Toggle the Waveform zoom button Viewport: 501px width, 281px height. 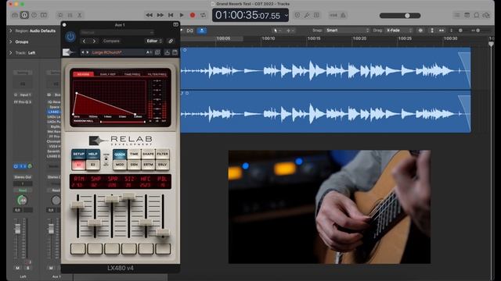pos(421,30)
